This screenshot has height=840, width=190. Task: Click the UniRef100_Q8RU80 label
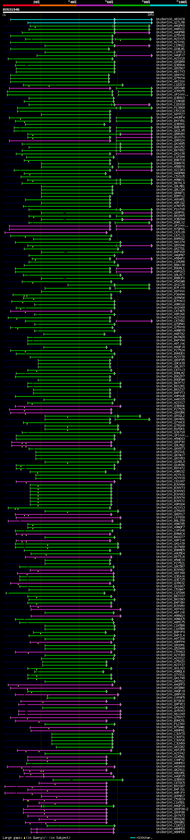tap(170, 134)
